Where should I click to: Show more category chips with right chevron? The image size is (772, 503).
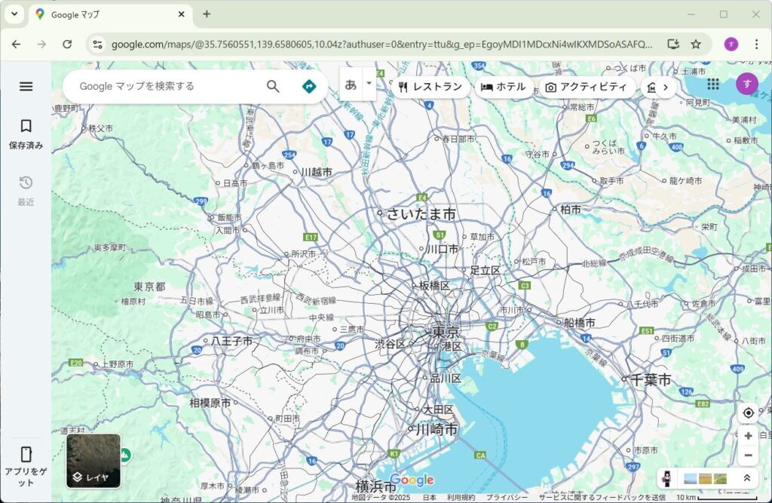click(666, 87)
